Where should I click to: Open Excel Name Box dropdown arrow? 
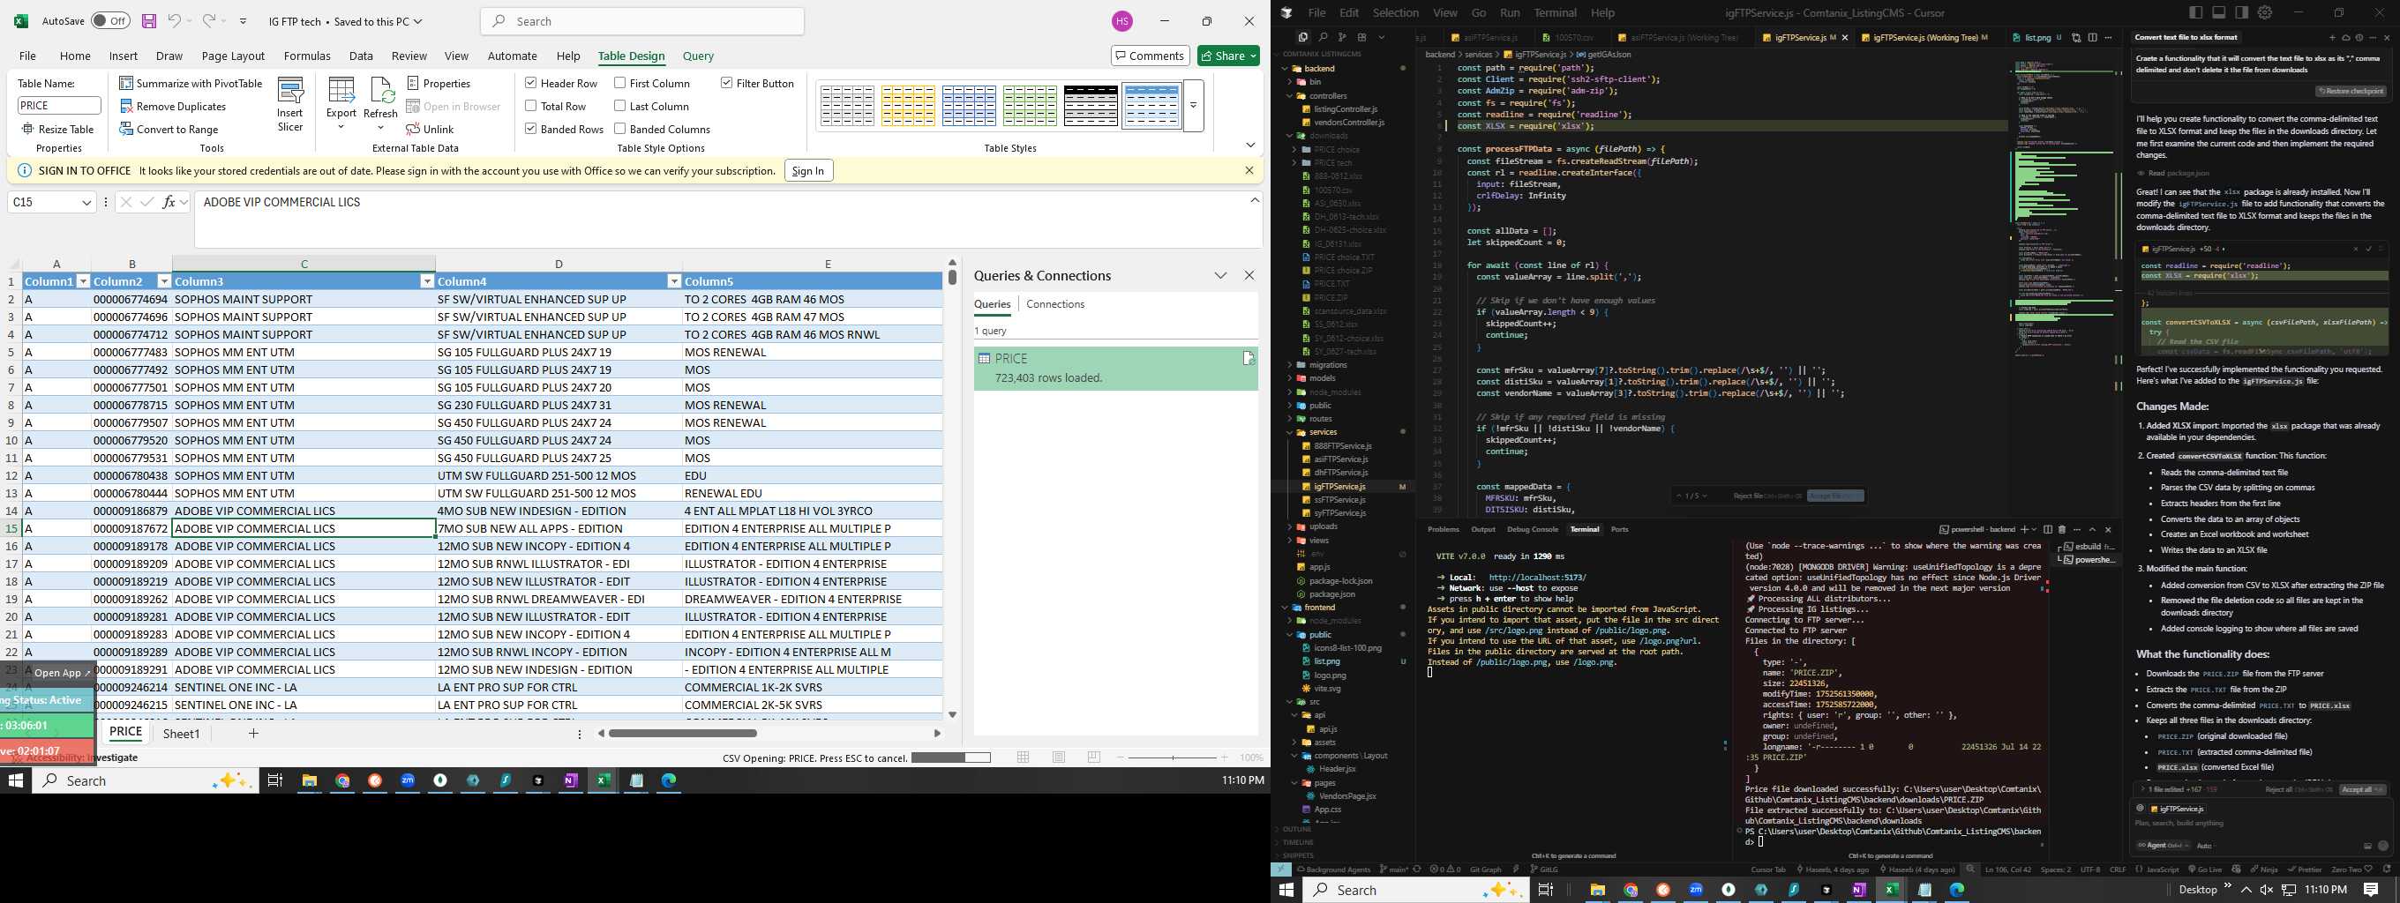point(86,202)
